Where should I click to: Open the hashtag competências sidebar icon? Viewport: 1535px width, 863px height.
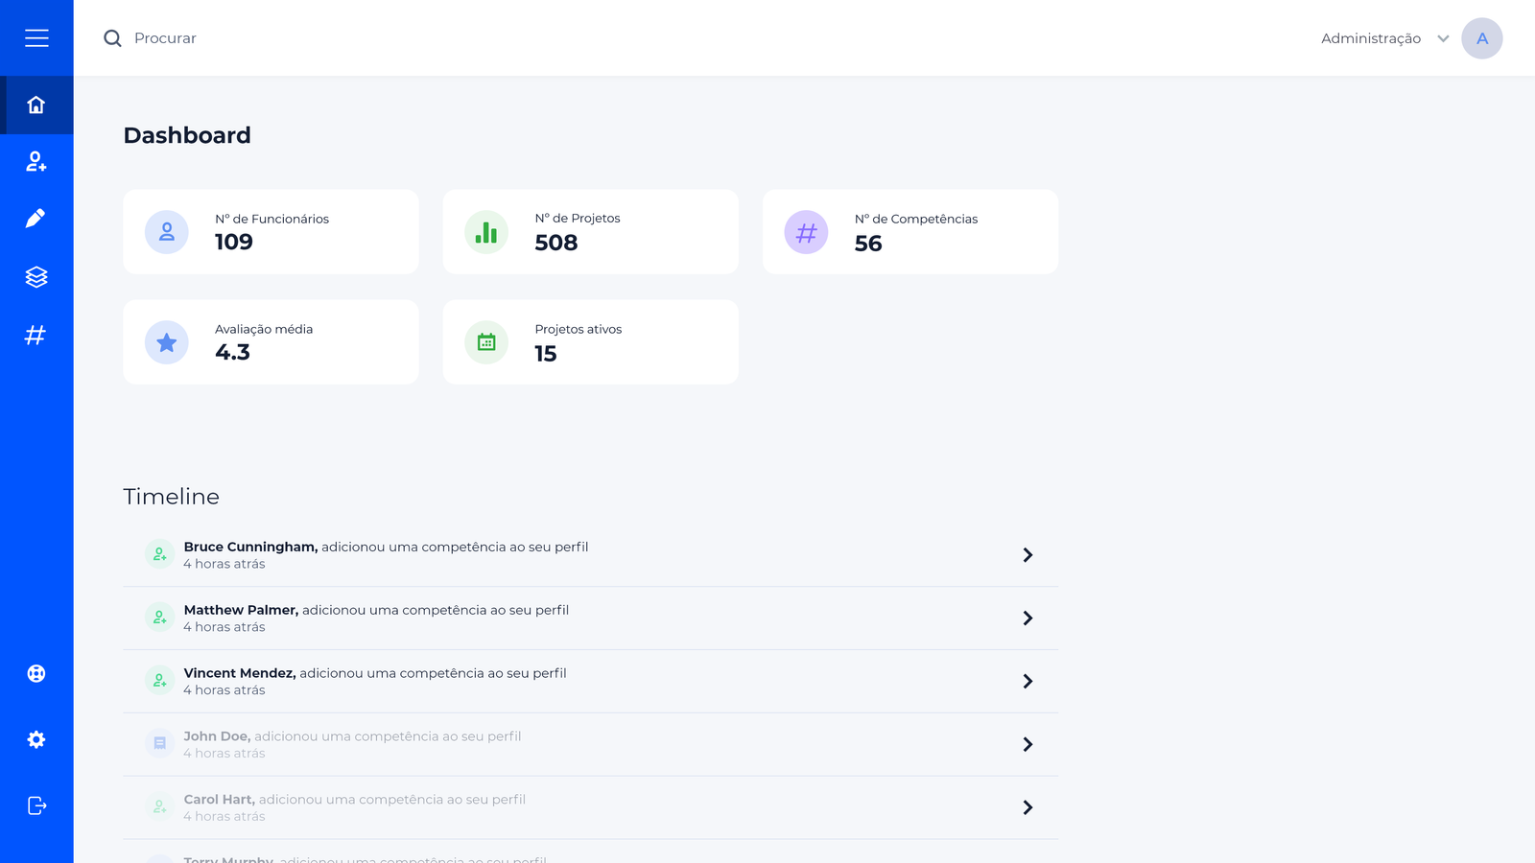pyautogui.click(x=35, y=335)
